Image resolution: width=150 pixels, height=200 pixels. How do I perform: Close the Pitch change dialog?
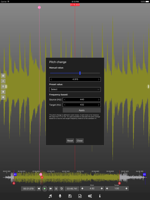80,141
